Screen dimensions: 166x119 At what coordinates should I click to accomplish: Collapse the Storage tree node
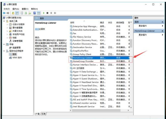[4, 44]
